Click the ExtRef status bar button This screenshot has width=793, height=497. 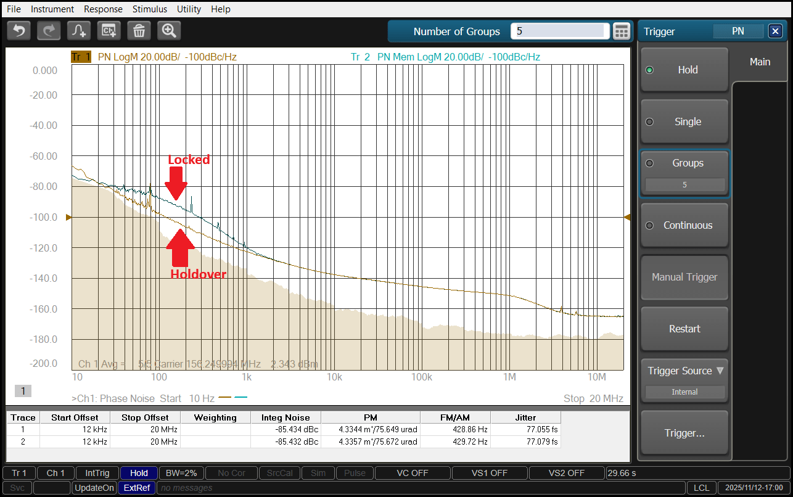136,488
